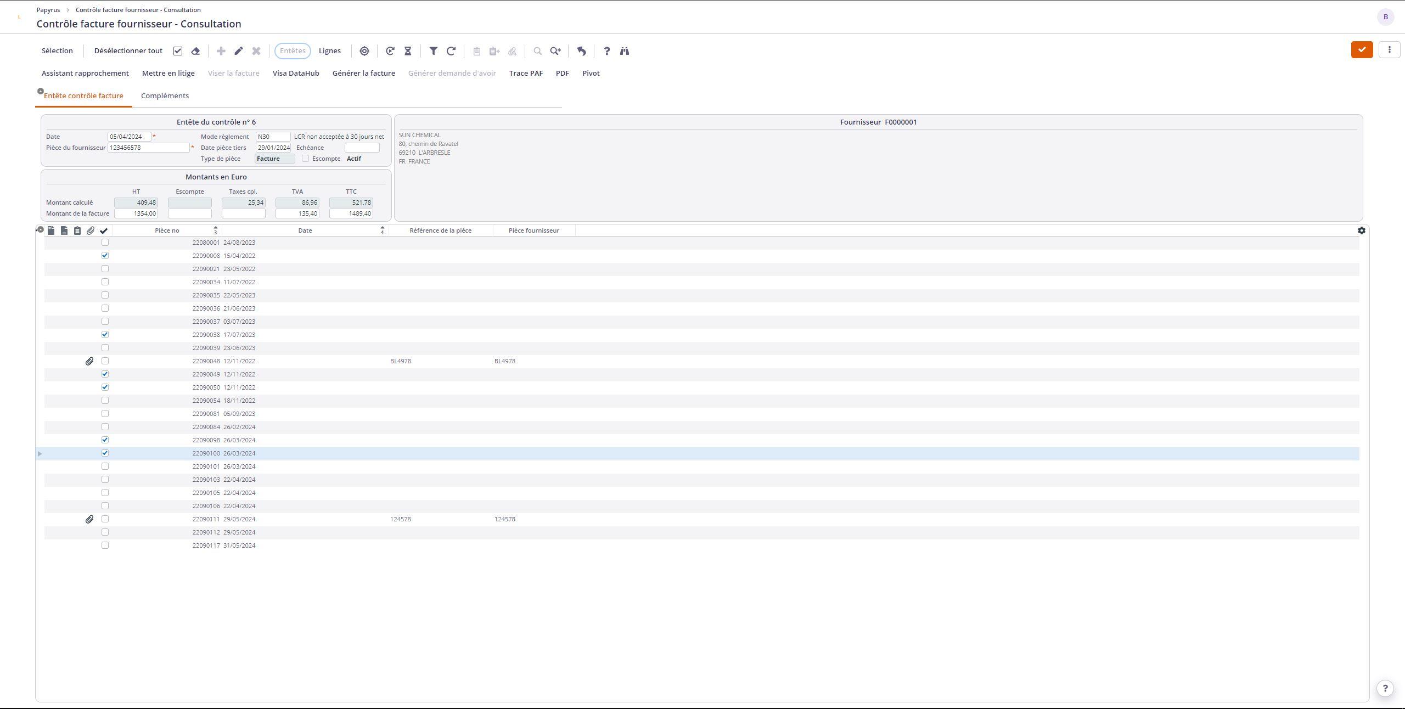
Task: Switch to Compléments tab
Action: tap(165, 96)
